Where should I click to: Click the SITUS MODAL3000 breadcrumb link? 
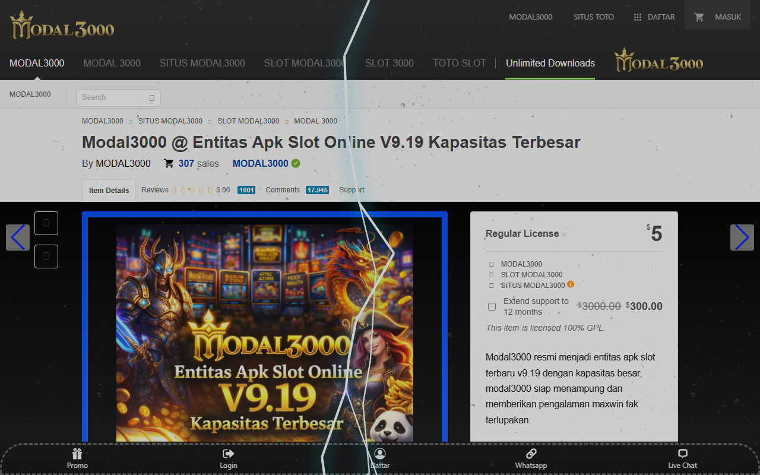[170, 121]
